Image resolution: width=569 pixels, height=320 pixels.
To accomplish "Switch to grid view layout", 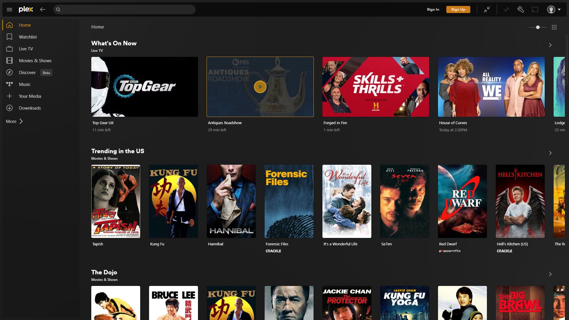I will [x=554, y=27].
